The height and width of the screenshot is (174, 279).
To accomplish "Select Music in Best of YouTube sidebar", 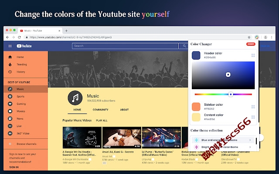I will (26, 89).
